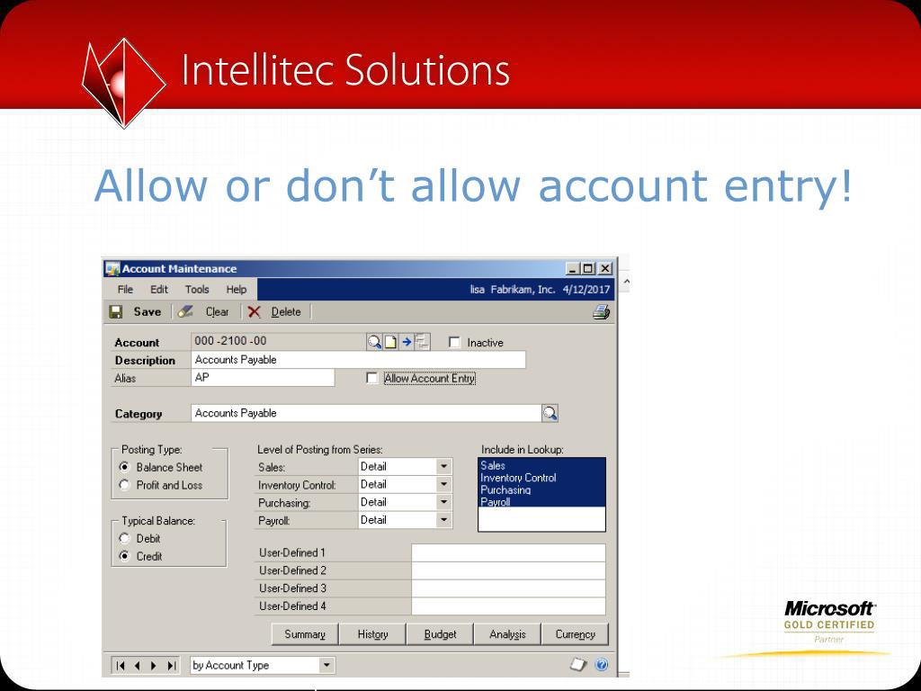
Task: Click the Save floppy disk icon
Action: tap(116, 312)
